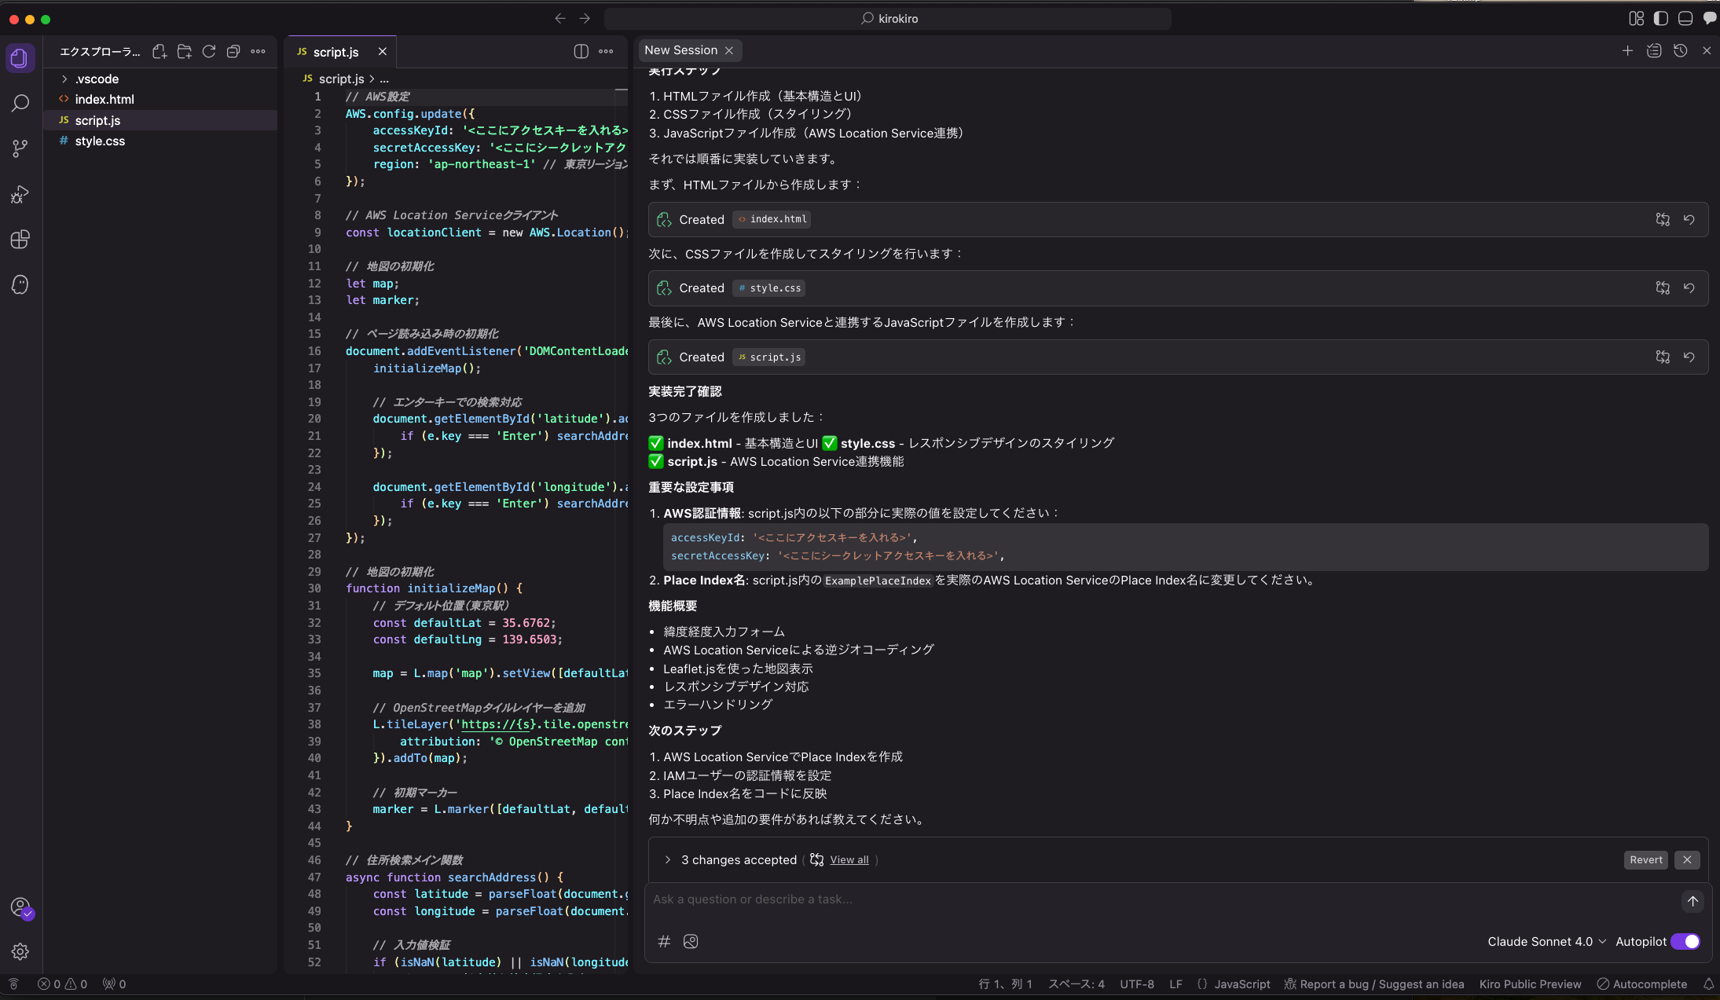This screenshot has width=1720, height=1000.
Task: Open the View all changes link
Action: (849, 859)
